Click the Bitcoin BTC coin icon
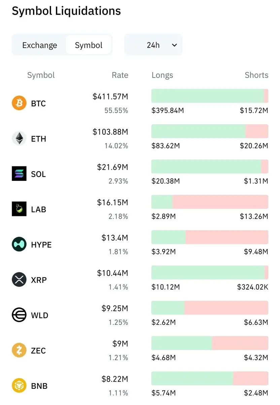280x405 pixels. tap(19, 103)
